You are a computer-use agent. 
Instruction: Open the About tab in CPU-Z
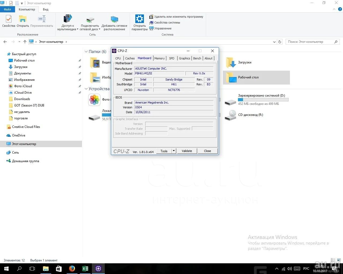click(208, 58)
